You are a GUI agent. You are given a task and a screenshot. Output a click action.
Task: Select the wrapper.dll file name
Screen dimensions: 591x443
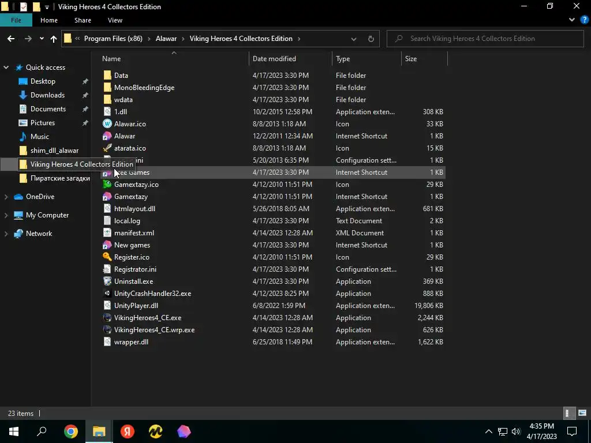coord(131,342)
